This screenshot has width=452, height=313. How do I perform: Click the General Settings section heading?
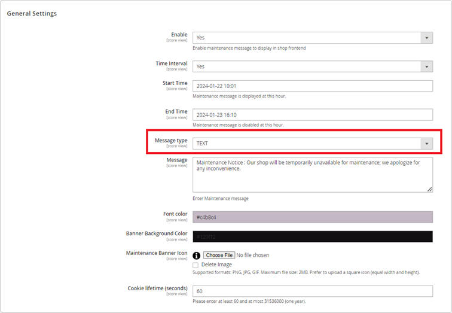point(32,13)
